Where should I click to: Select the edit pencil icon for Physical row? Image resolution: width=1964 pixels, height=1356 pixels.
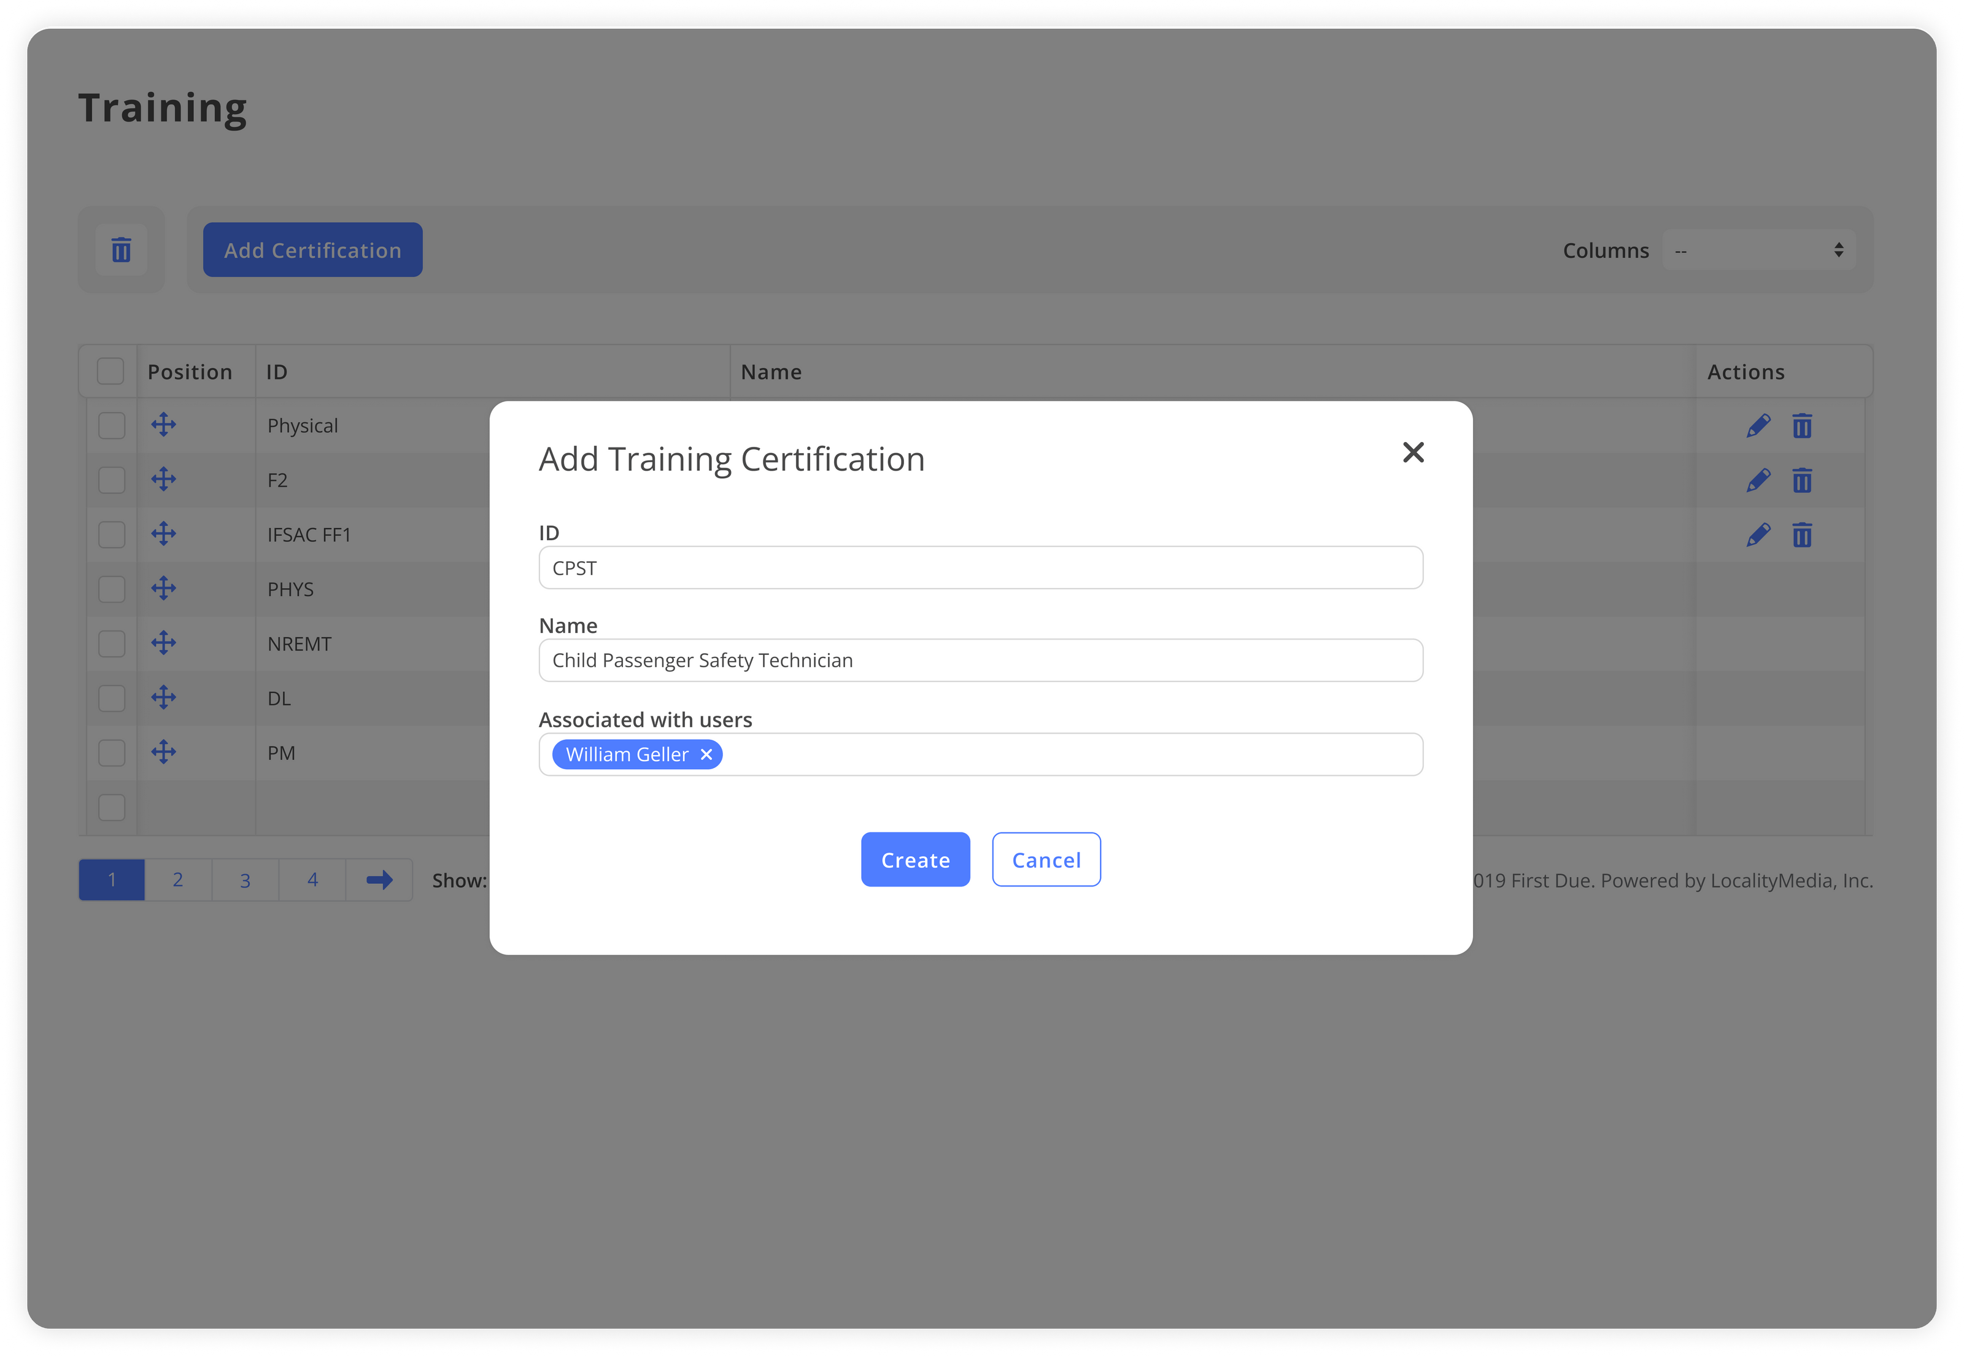(1758, 425)
